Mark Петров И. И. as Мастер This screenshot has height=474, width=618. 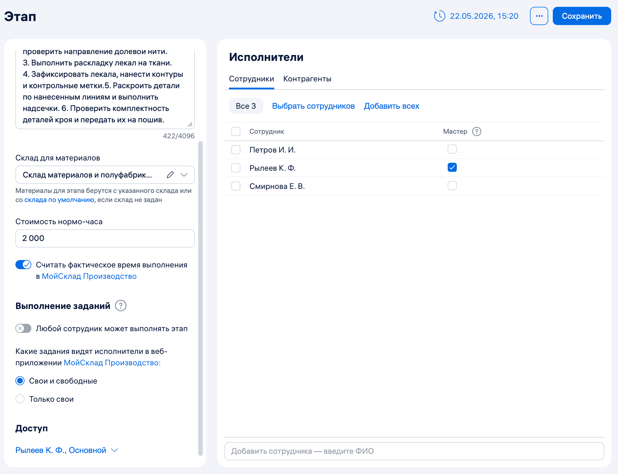(452, 149)
